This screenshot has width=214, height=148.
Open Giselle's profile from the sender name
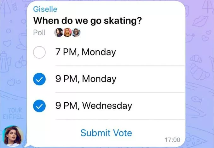tap(45, 9)
